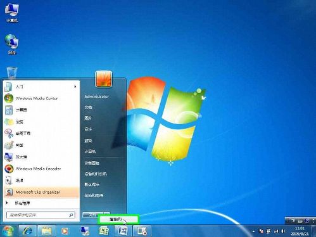
Task: Open Sticky Notes from the Start menu
Action: pyautogui.click(x=41, y=122)
